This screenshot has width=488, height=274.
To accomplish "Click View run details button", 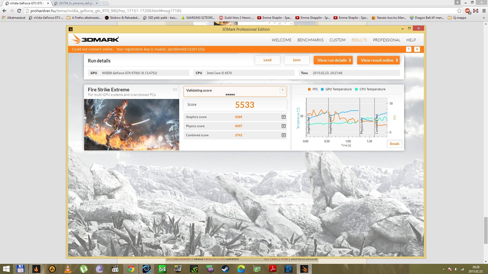I will pos(333,60).
